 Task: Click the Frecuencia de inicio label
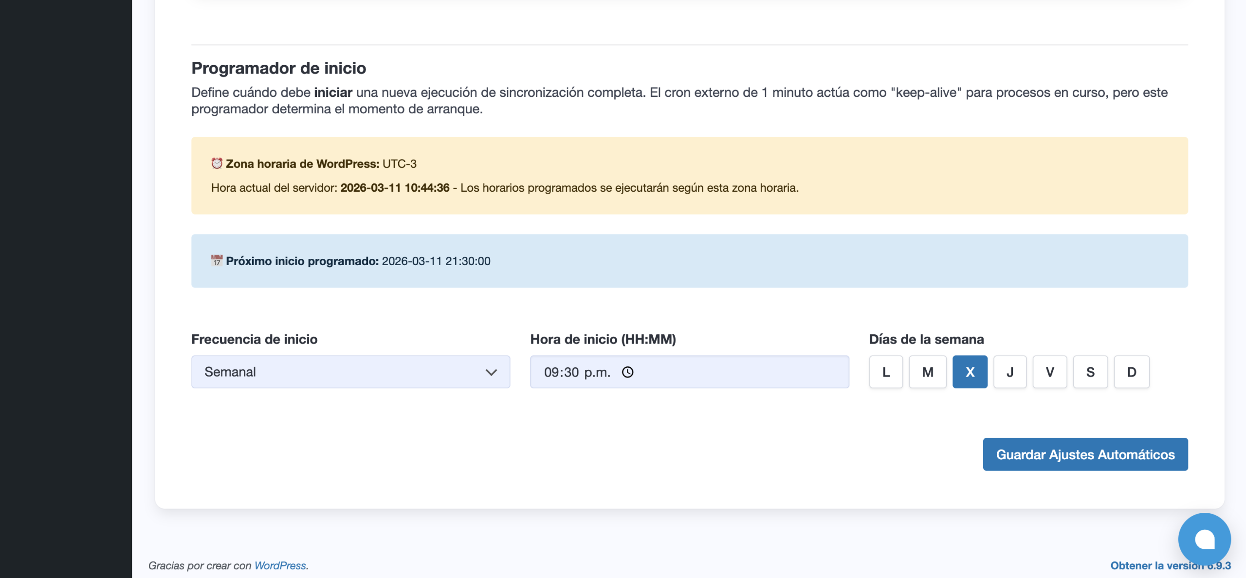pyautogui.click(x=254, y=339)
